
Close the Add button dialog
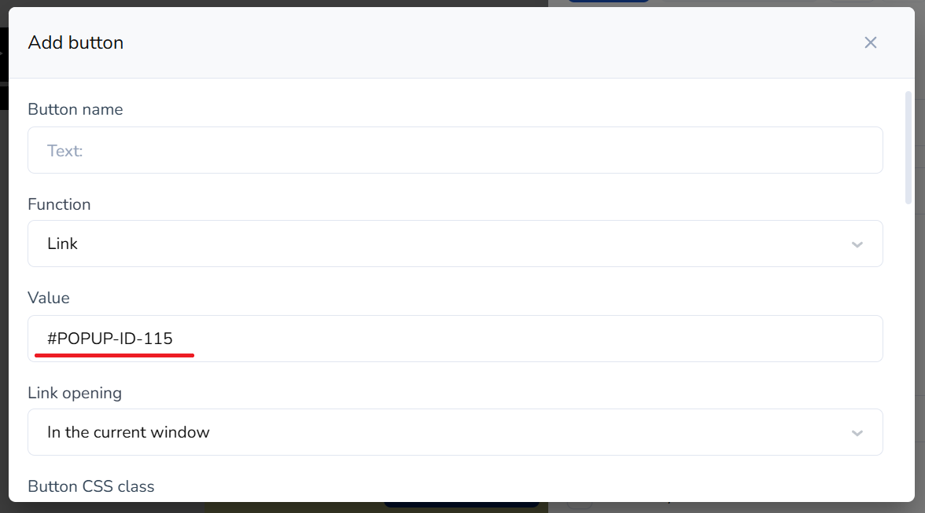click(870, 42)
